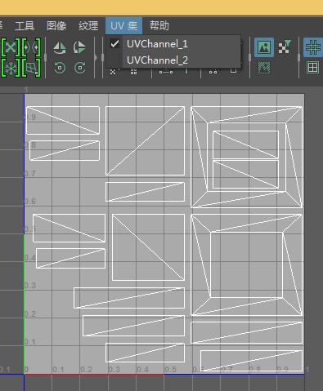
Task: Select the green bracketed cross lattice tool
Action: point(11,47)
